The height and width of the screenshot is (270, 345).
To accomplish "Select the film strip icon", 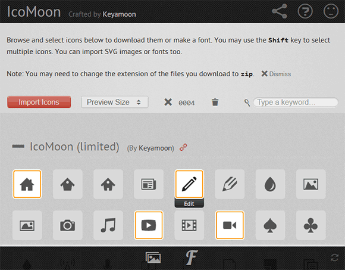I will pyautogui.click(x=189, y=225).
